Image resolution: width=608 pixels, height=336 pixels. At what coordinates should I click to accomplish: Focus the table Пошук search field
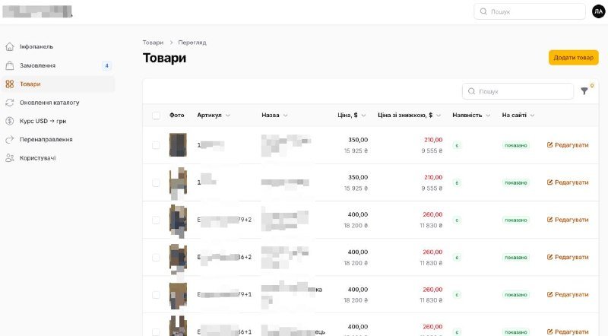coord(518,91)
